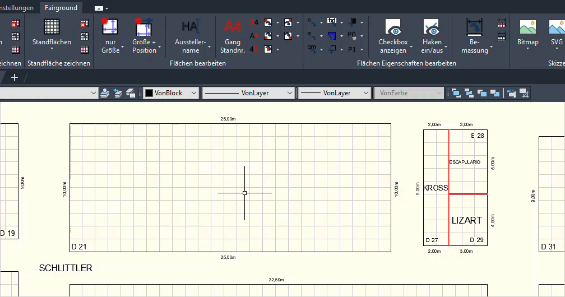Click the small A4 icon with red A
Image resolution: width=565 pixels, height=297 pixels.
pyautogui.click(x=254, y=23)
